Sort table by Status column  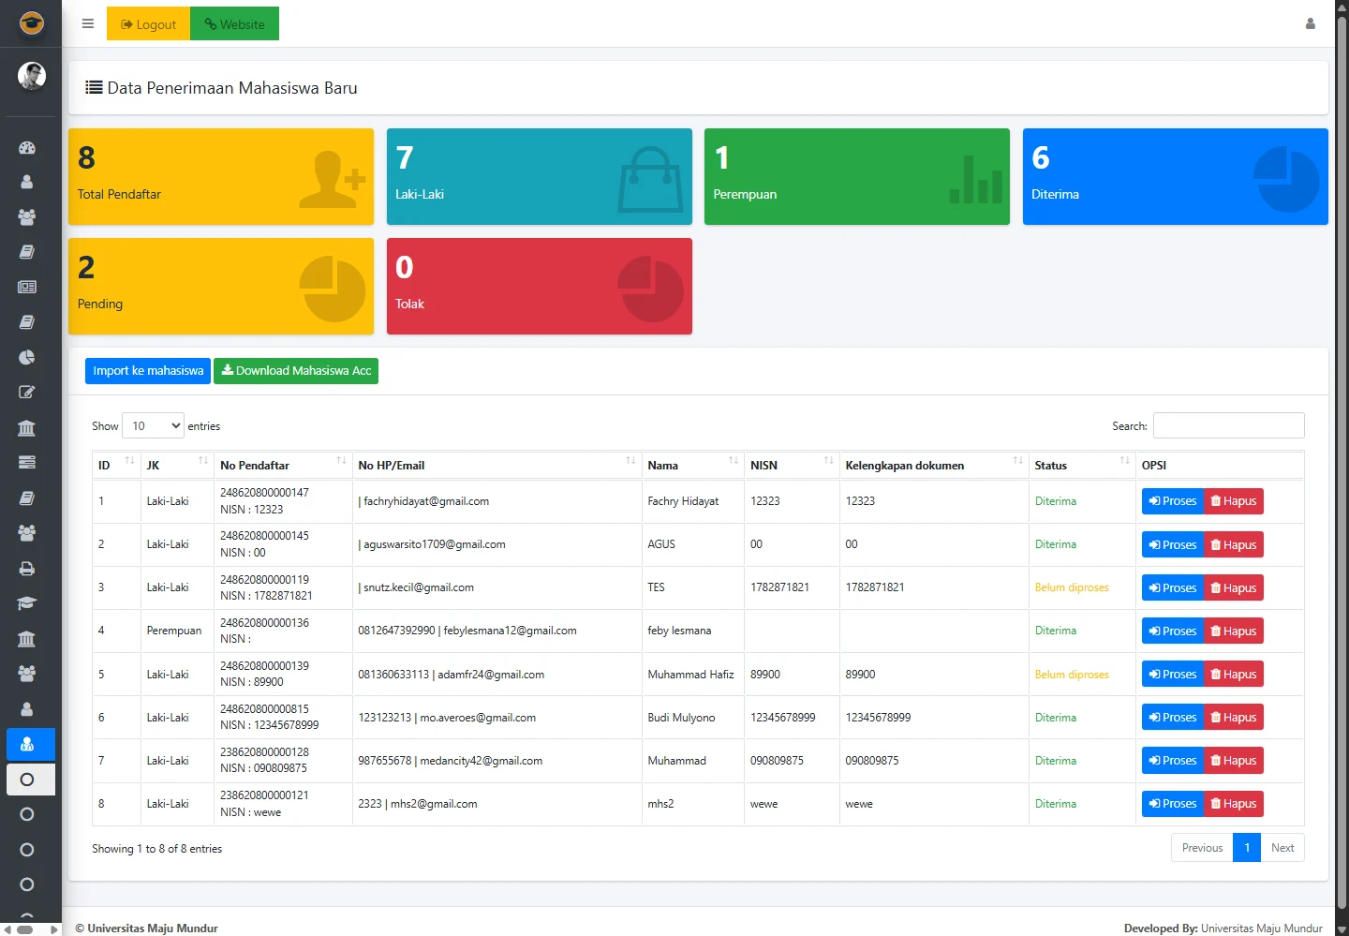(1081, 465)
